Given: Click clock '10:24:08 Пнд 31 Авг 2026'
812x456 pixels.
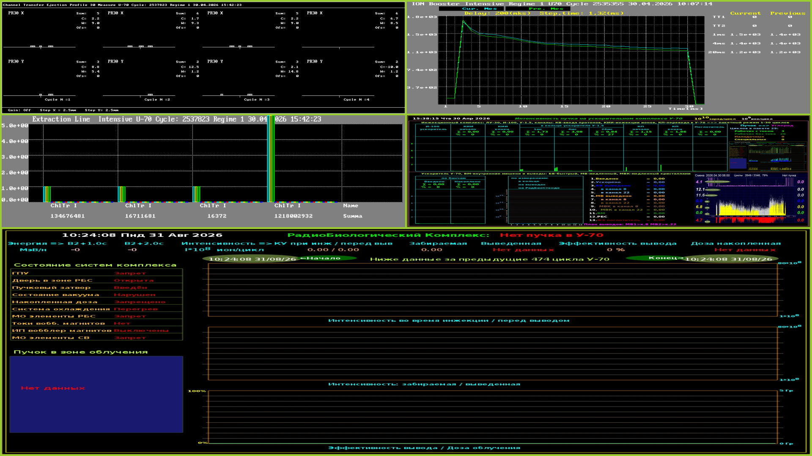Looking at the screenshot, I should (142, 235).
